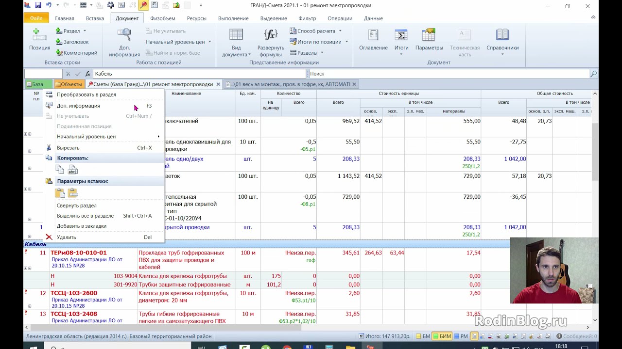Collapse the ribbon with the top-right arrow

pyautogui.click(x=593, y=17)
